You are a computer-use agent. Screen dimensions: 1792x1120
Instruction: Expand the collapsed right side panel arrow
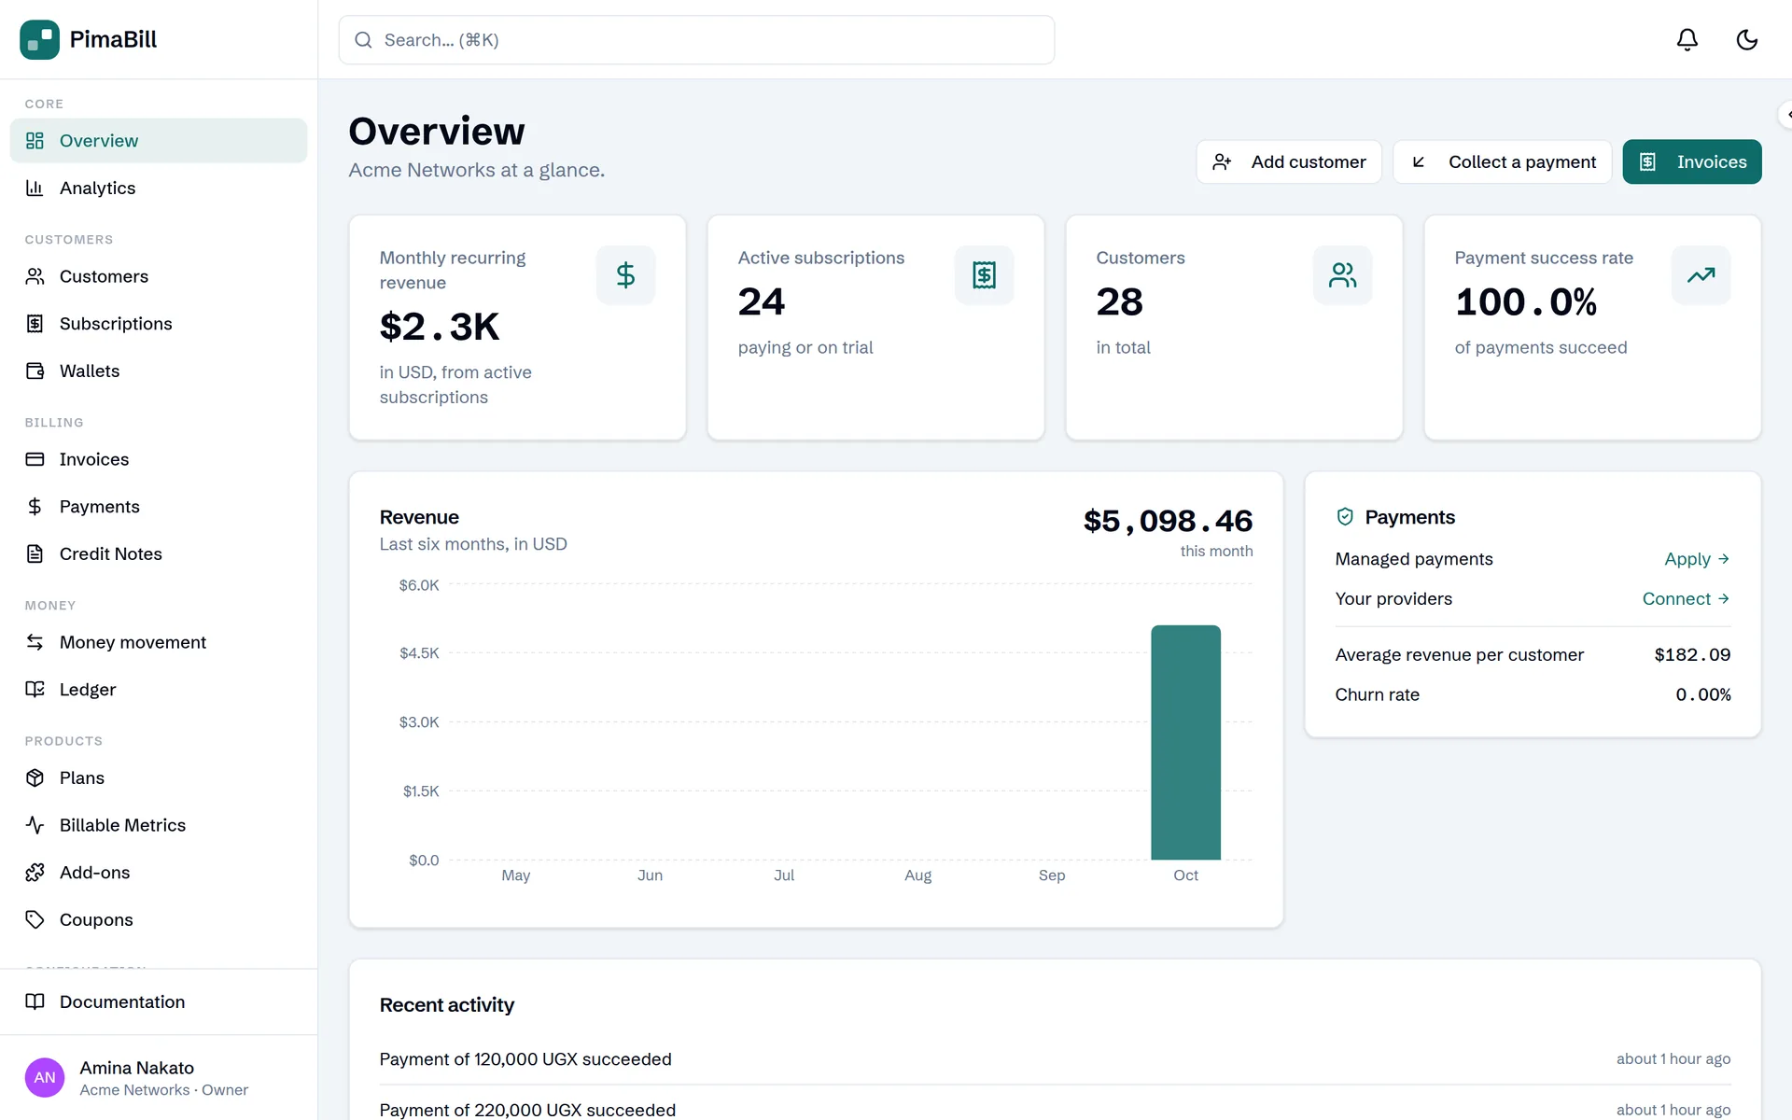tap(1785, 114)
